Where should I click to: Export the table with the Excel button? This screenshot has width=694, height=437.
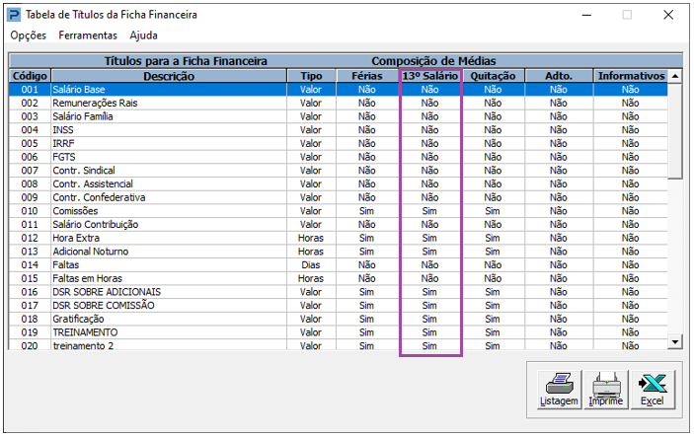[x=653, y=390]
